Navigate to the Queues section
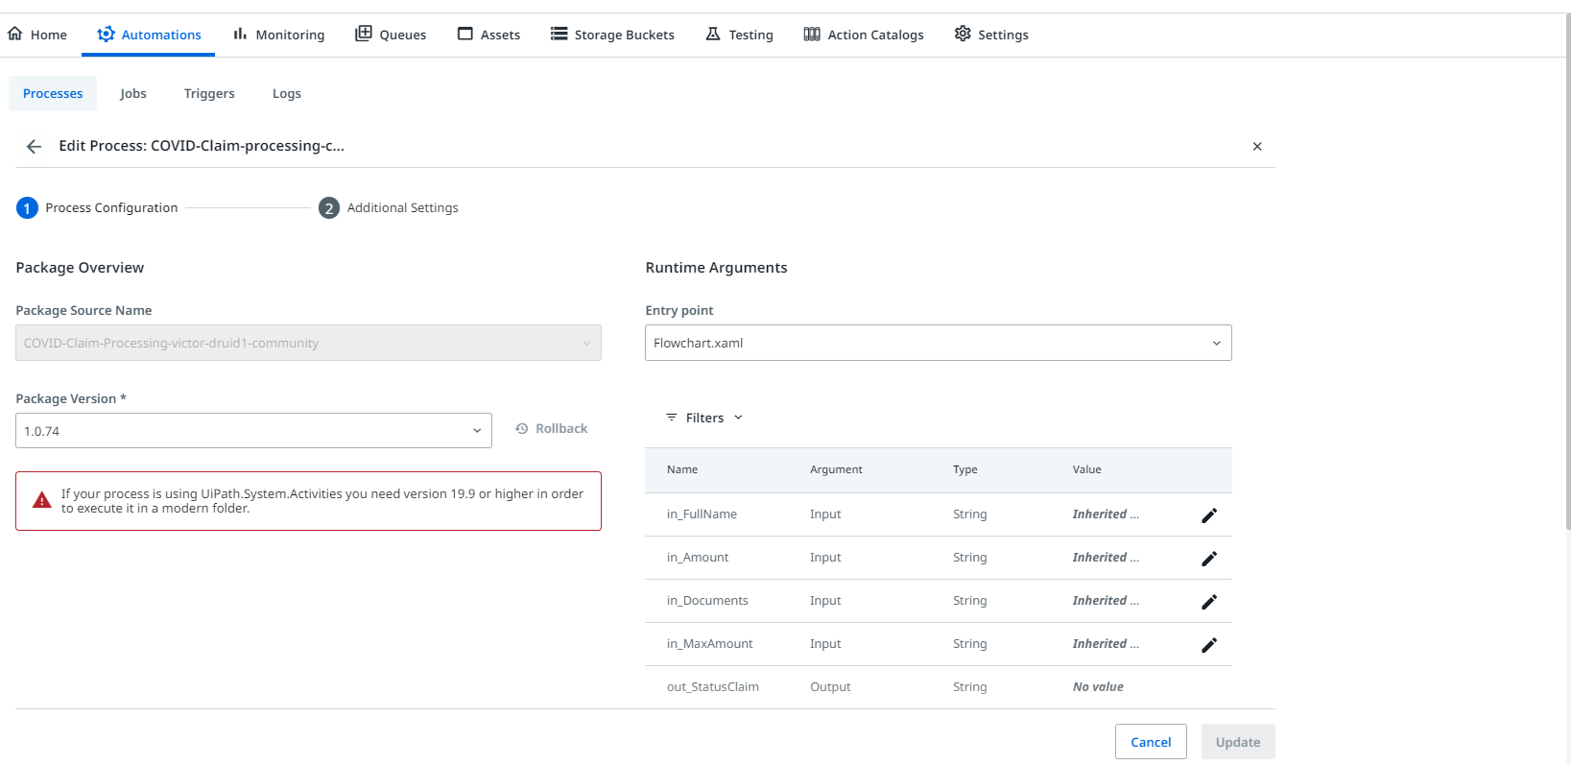The height and width of the screenshot is (765, 1571). pos(391,35)
